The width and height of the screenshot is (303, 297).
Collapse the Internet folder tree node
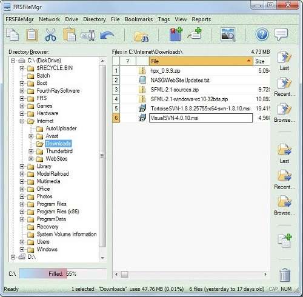coord(22,121)
